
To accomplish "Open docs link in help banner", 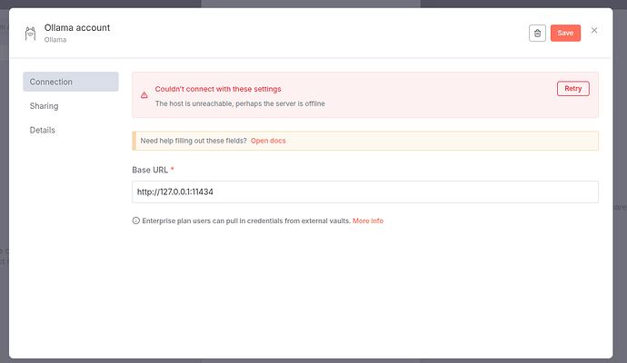I will point(268,141).
